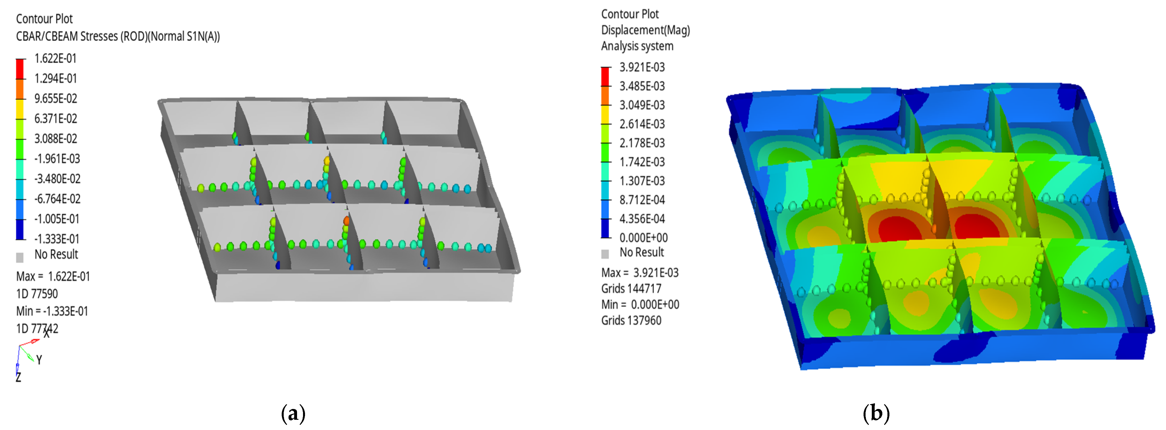Click the Grids 144717 label
1166x430 pixels.
pyautogui.click(x=631, y=288)
